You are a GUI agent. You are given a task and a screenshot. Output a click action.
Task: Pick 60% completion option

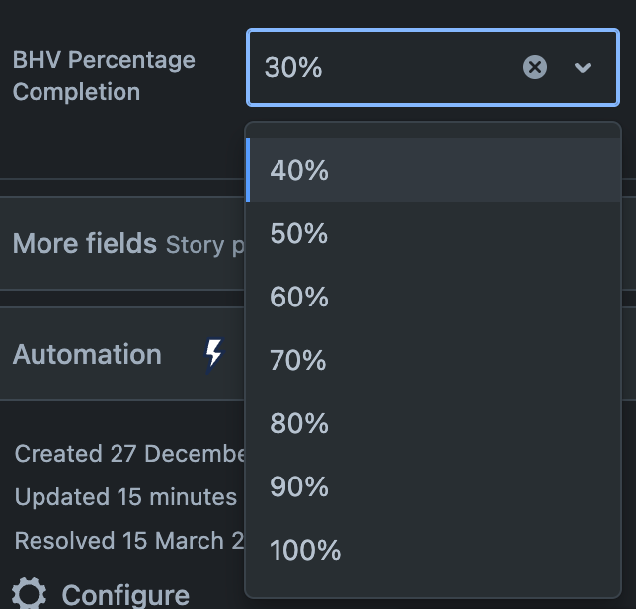point(299,297)
